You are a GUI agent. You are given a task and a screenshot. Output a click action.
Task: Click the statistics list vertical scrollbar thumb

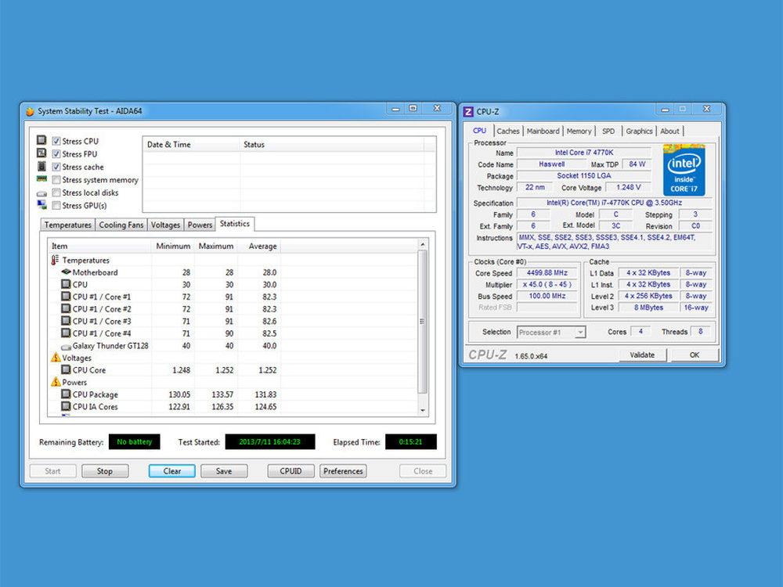coord(423,322)
